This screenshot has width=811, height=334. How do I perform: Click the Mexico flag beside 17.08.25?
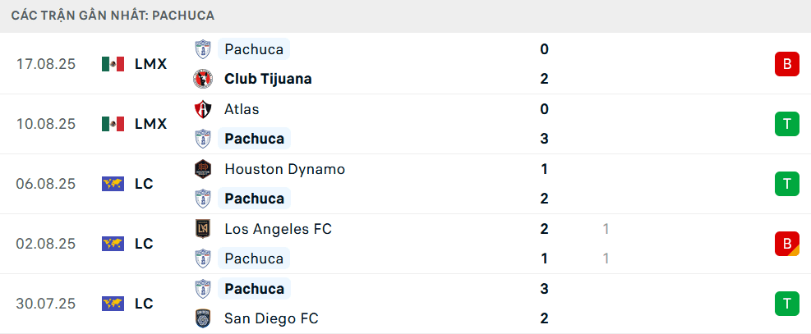coord(113,64)
